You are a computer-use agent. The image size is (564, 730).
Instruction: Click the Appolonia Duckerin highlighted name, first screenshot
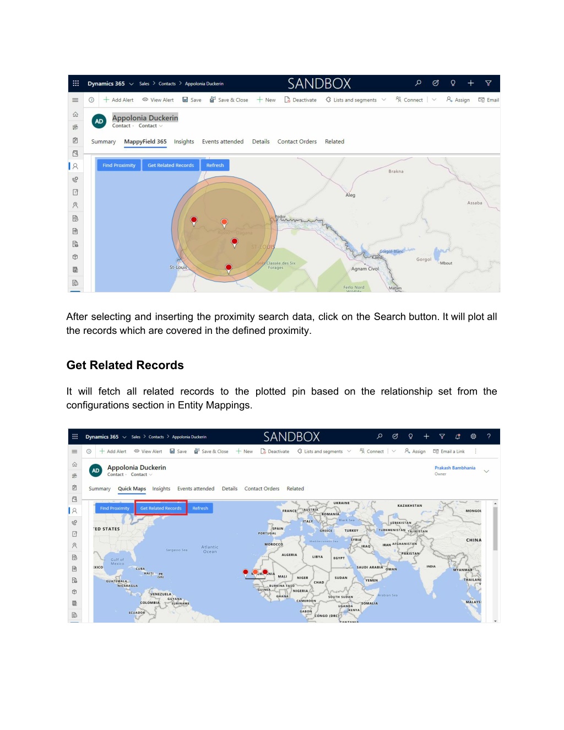coord(145,118)
